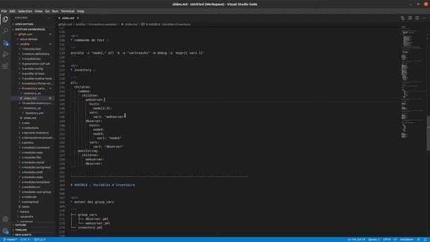Open the Source Control view
This screenshot has height=242, width=430.
click(x=5, y=43)
